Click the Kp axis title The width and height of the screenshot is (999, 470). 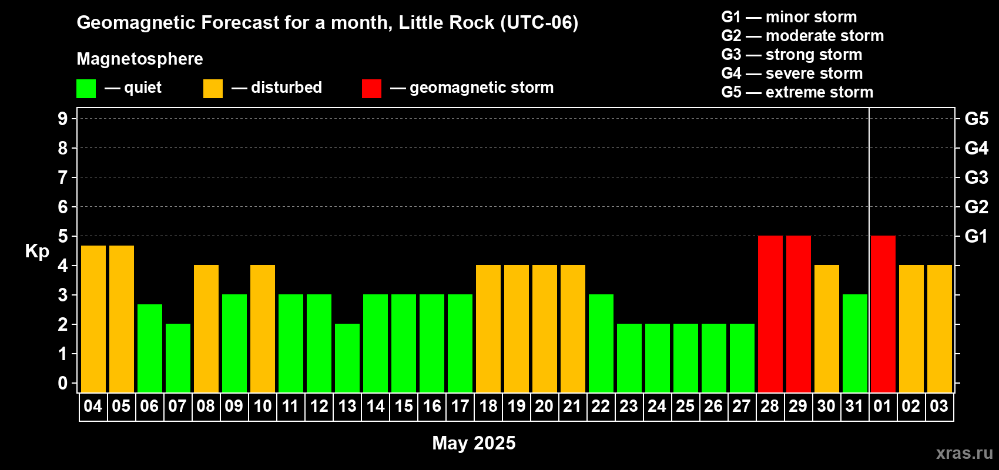coord(37,251)
